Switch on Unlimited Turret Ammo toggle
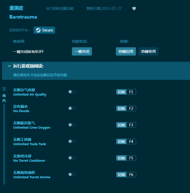The image size is (190, 193). 72,174
